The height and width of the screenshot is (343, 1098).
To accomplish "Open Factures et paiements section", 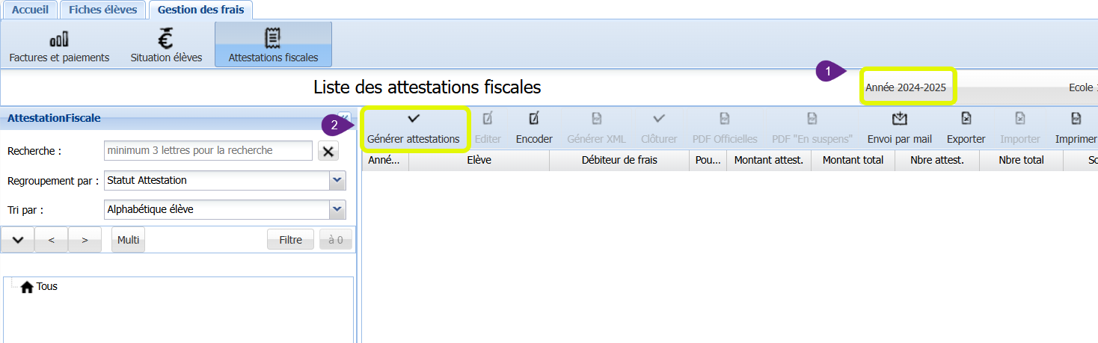I will pyautogui.click(x=59, y=46).
